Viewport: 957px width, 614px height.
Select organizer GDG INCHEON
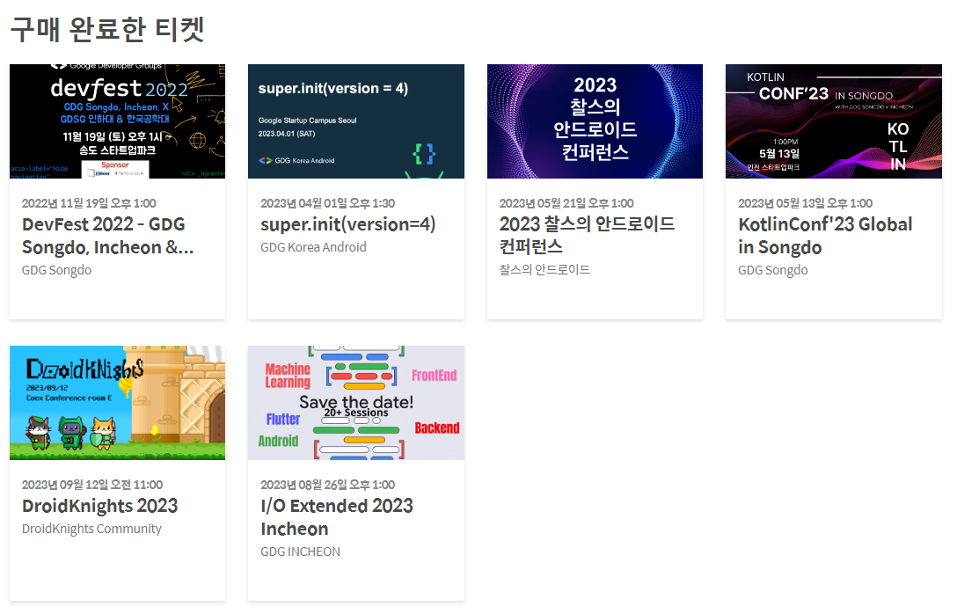coord(300,552)
